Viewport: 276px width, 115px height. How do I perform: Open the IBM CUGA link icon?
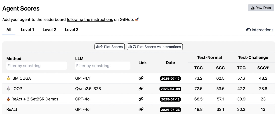pos(141,78)
